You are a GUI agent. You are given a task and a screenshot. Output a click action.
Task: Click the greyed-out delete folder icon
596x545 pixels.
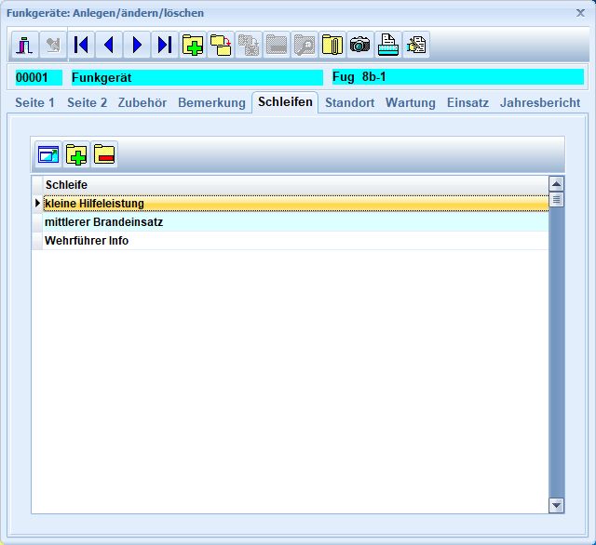point(277,45)
